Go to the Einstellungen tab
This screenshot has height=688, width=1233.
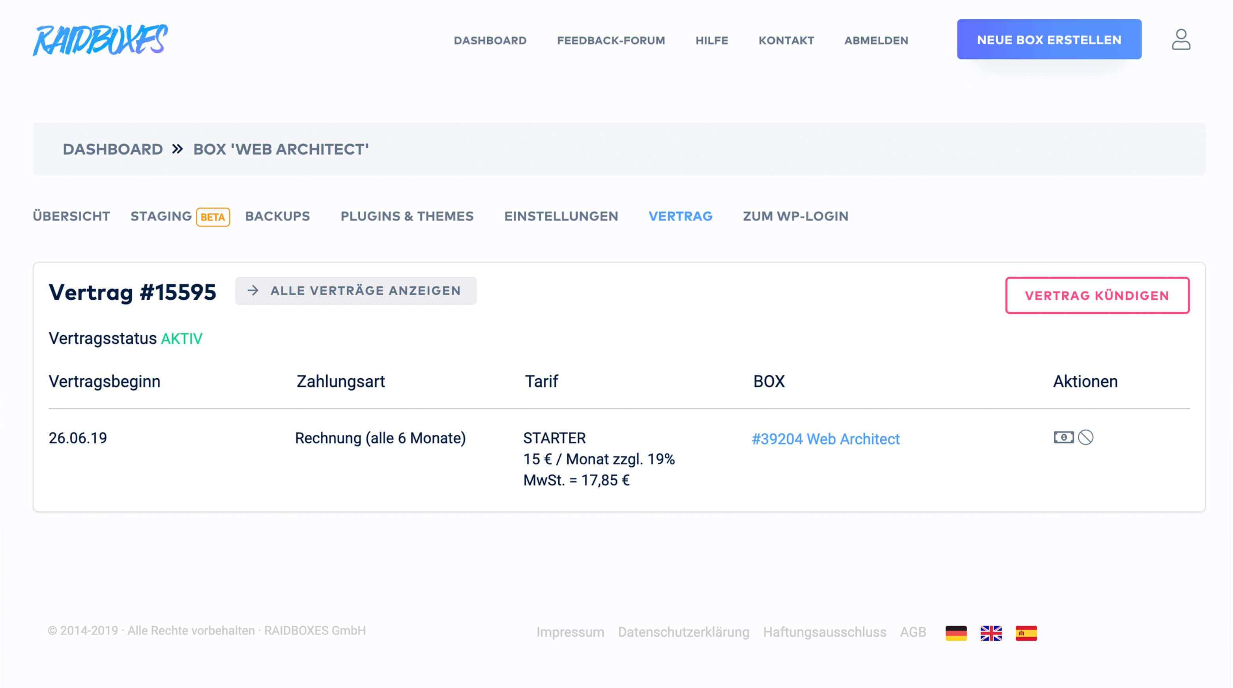pyautogui.click(x=561, y=216)
